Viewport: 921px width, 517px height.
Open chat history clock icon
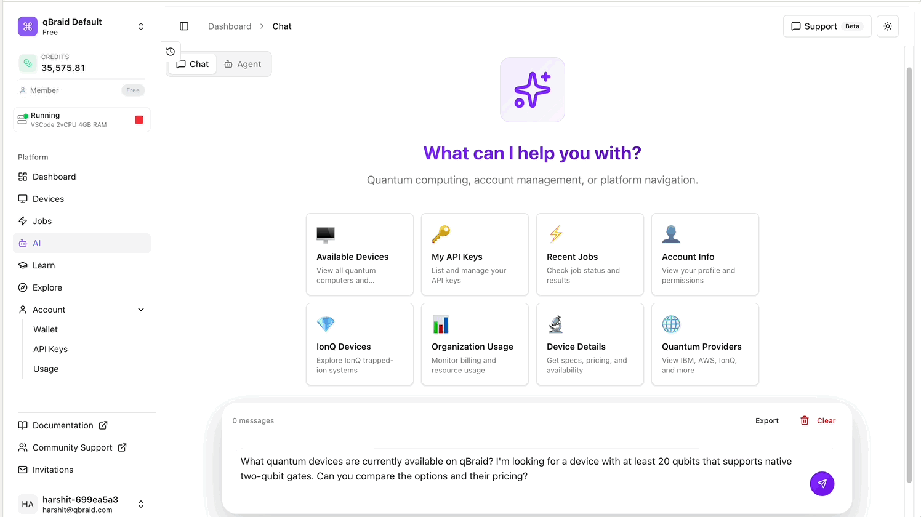click(171, 52)
